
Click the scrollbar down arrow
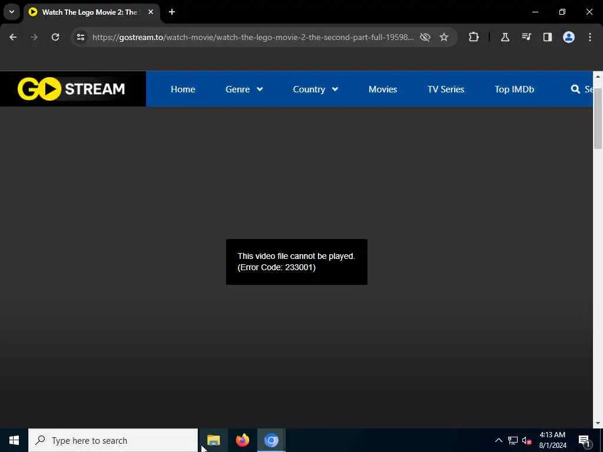(598, 423)
